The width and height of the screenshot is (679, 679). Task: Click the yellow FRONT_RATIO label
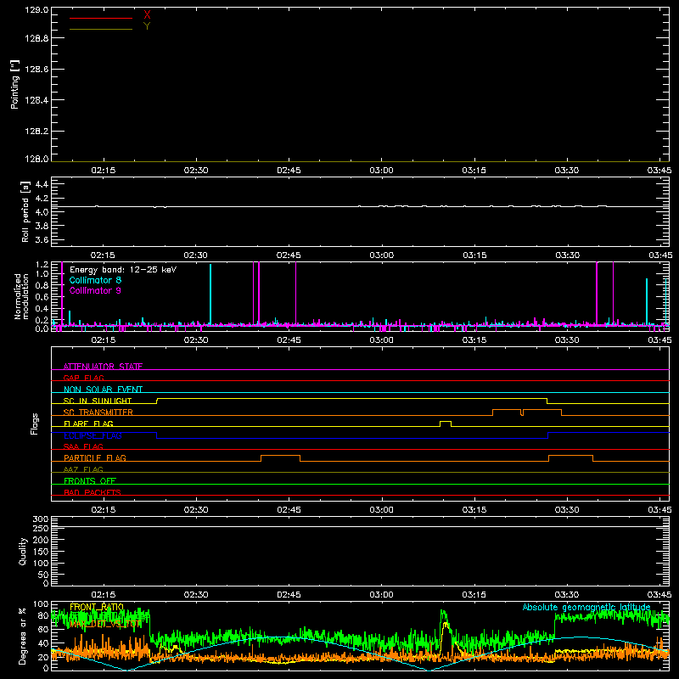97,607
